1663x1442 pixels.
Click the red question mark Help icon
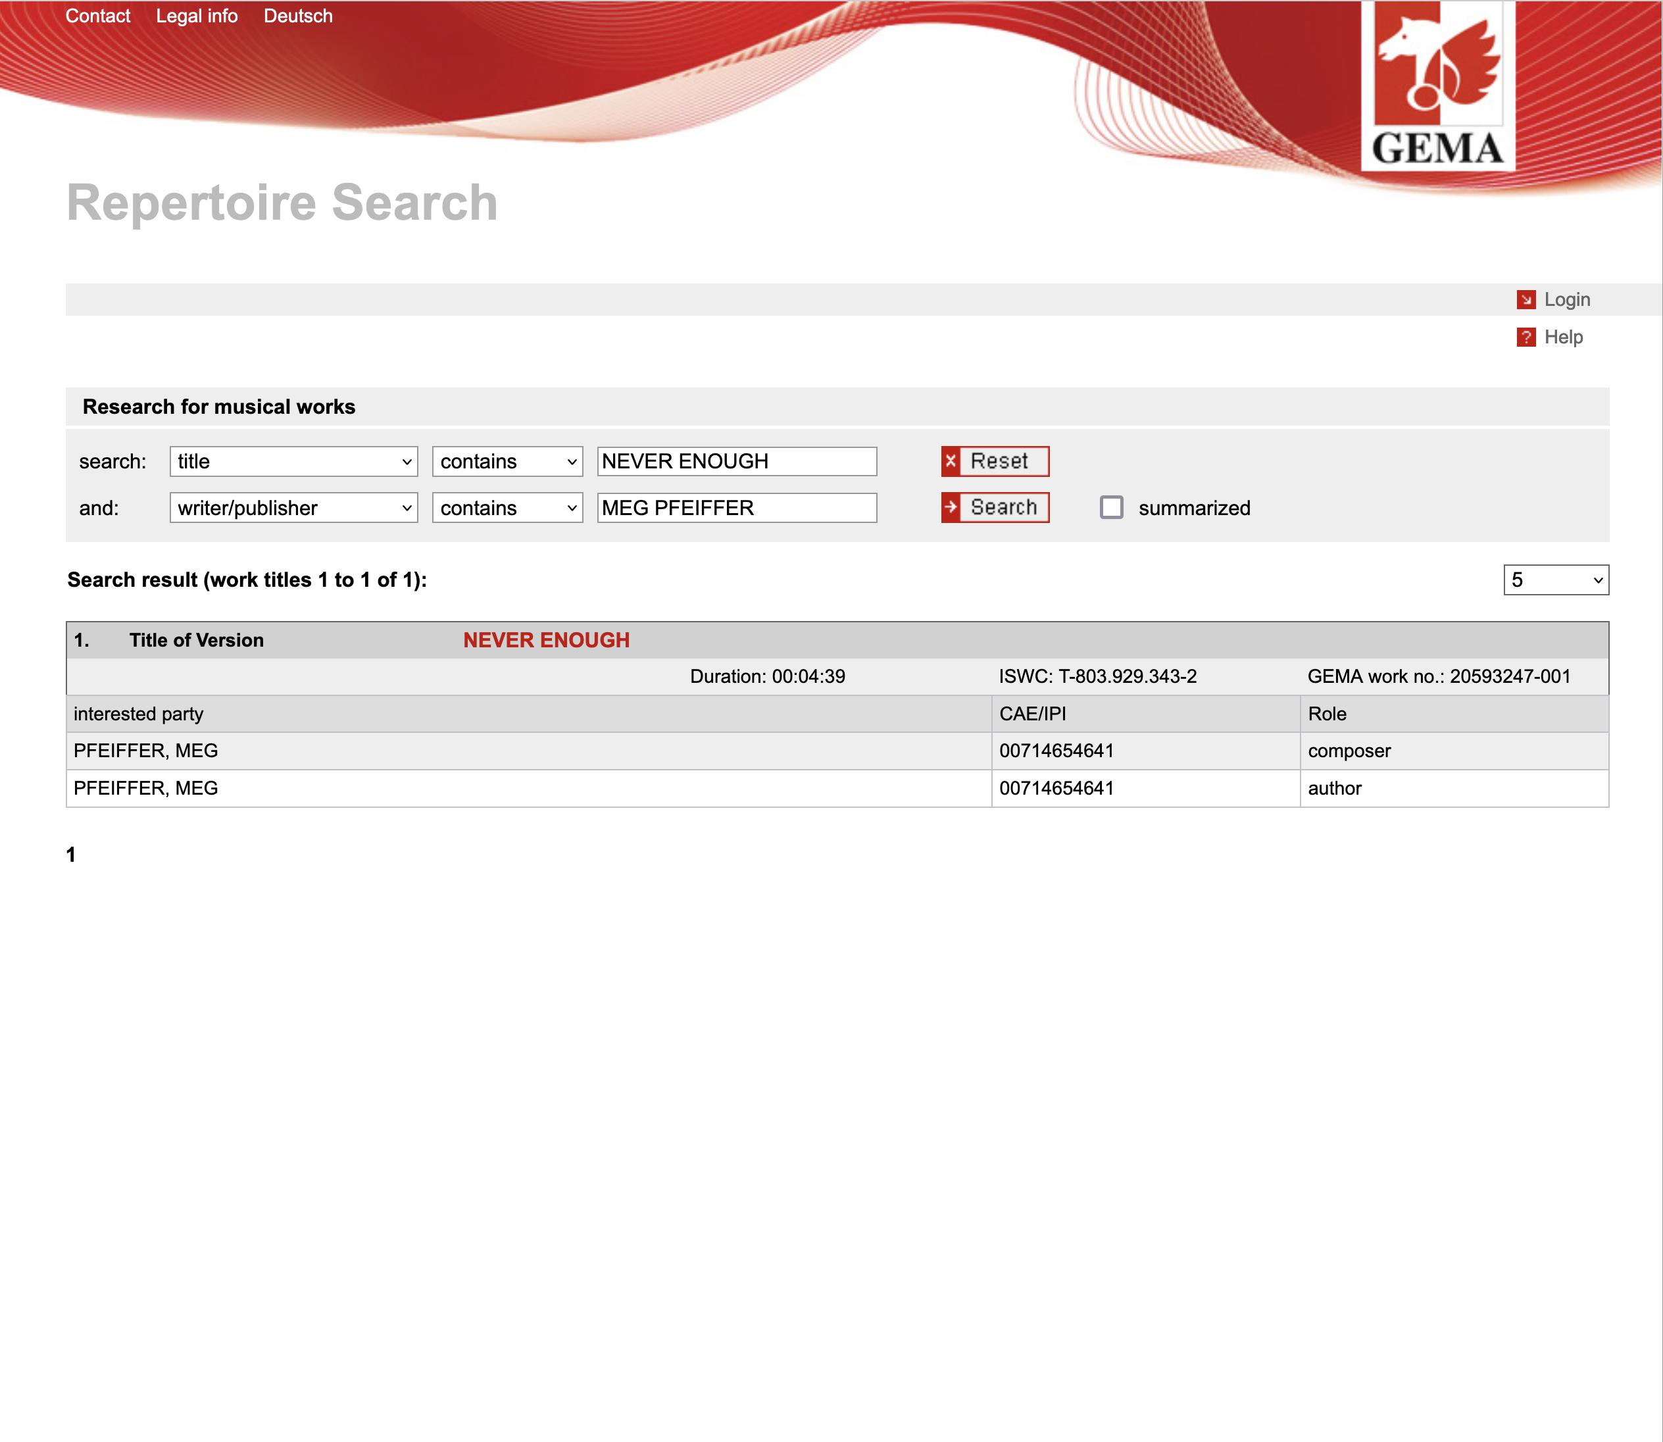coord(1525,337)
